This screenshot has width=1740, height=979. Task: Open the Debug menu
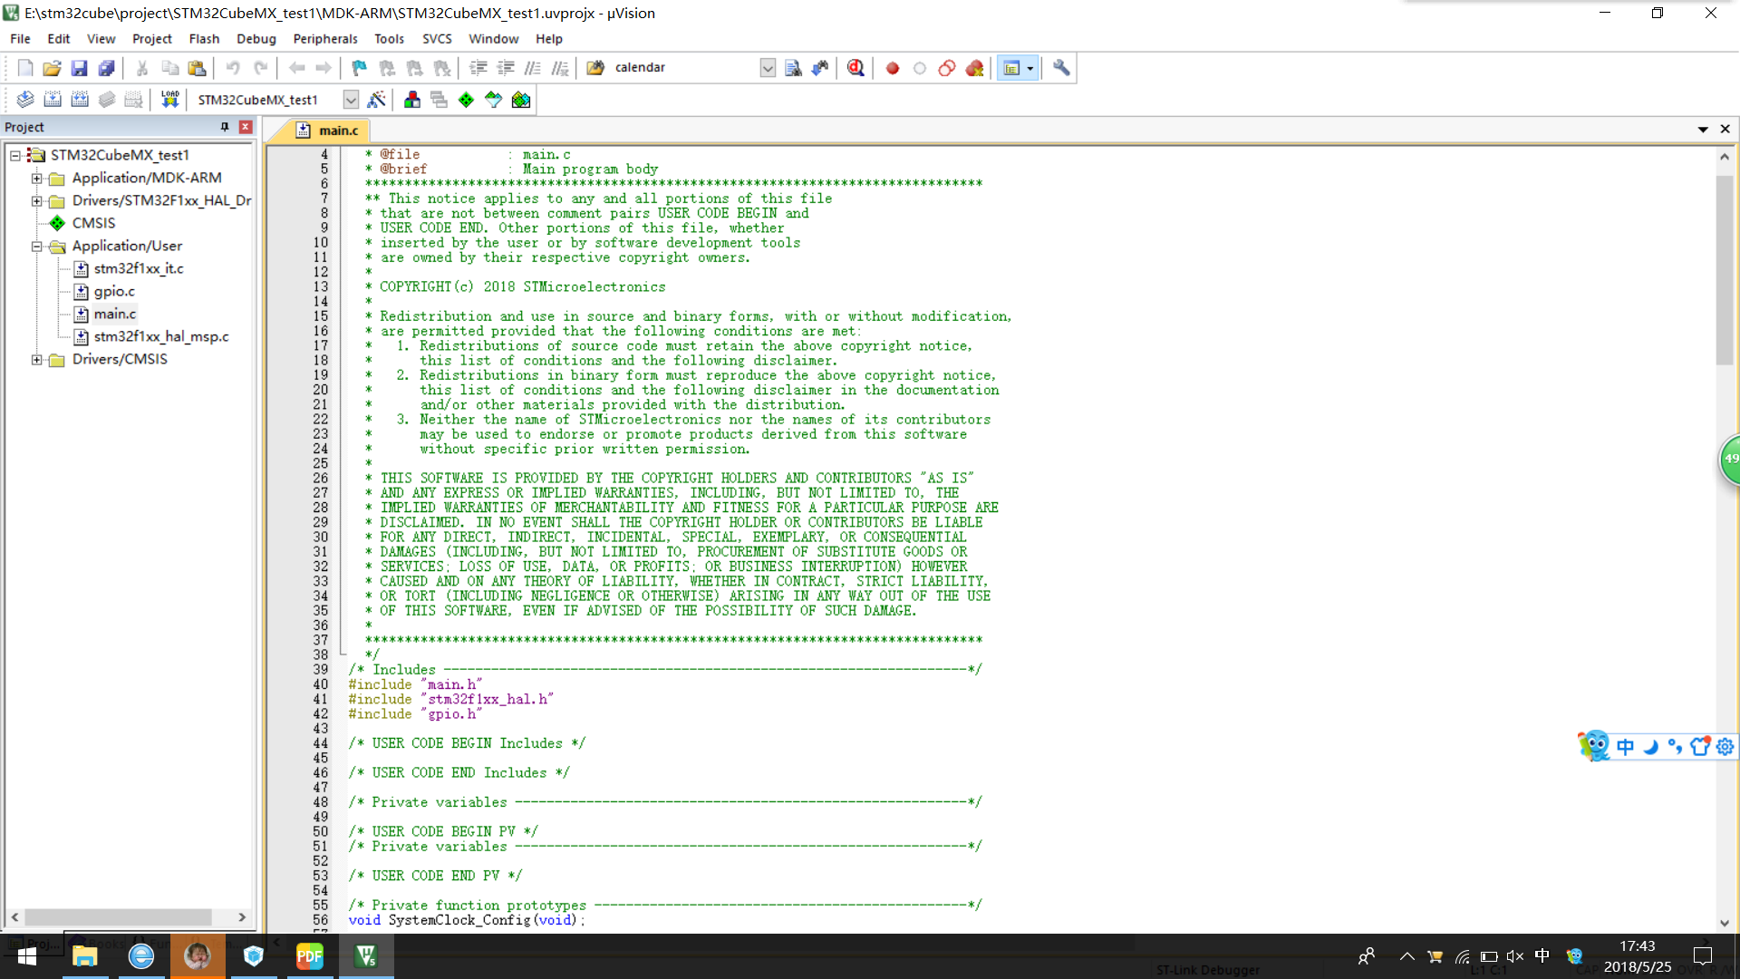[256, 39]
